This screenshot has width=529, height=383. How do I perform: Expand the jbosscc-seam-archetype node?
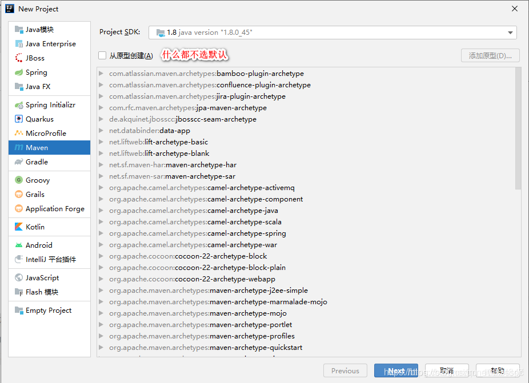click(101, 119)
